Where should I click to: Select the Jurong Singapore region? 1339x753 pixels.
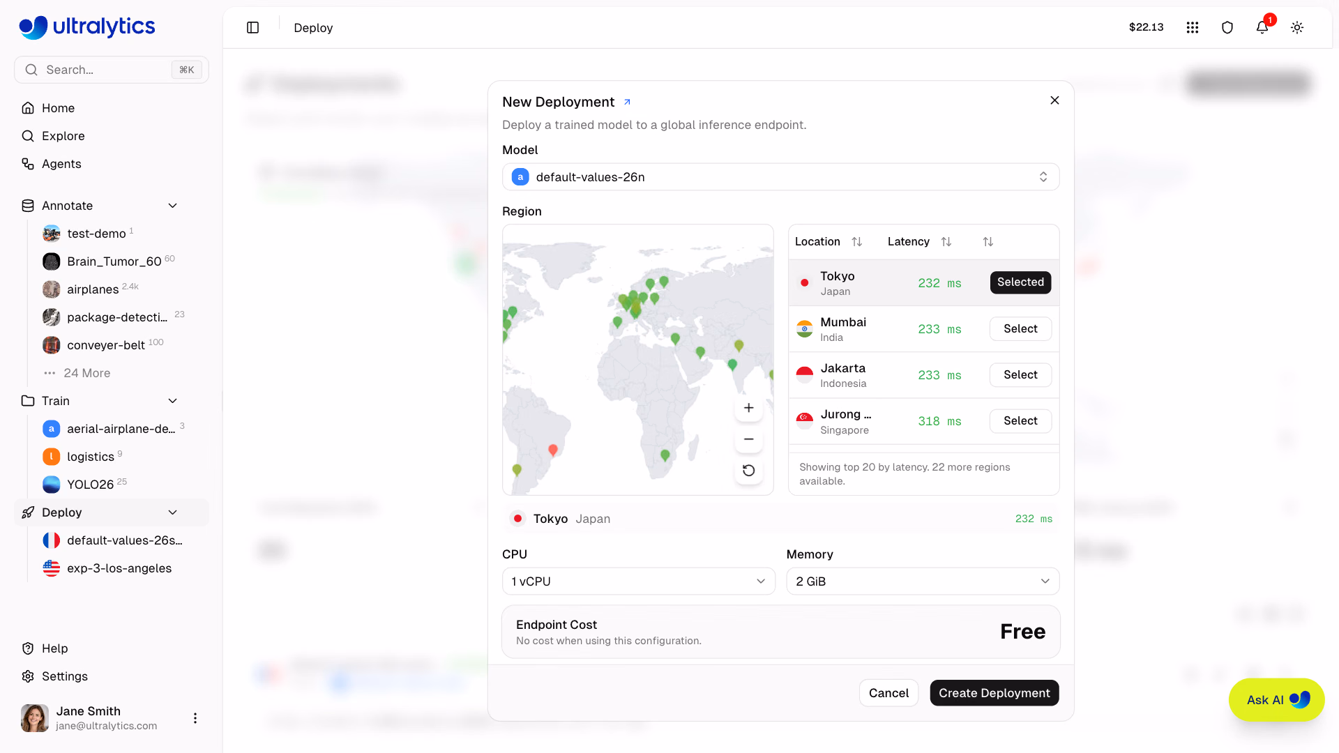(x=1020, y=421)
